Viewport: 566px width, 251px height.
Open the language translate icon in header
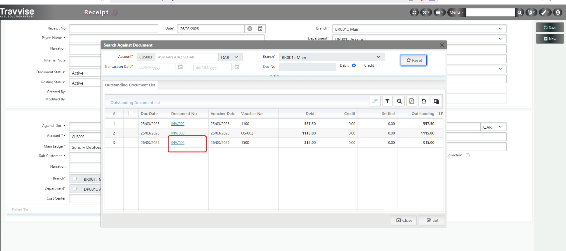click(531, 12)
